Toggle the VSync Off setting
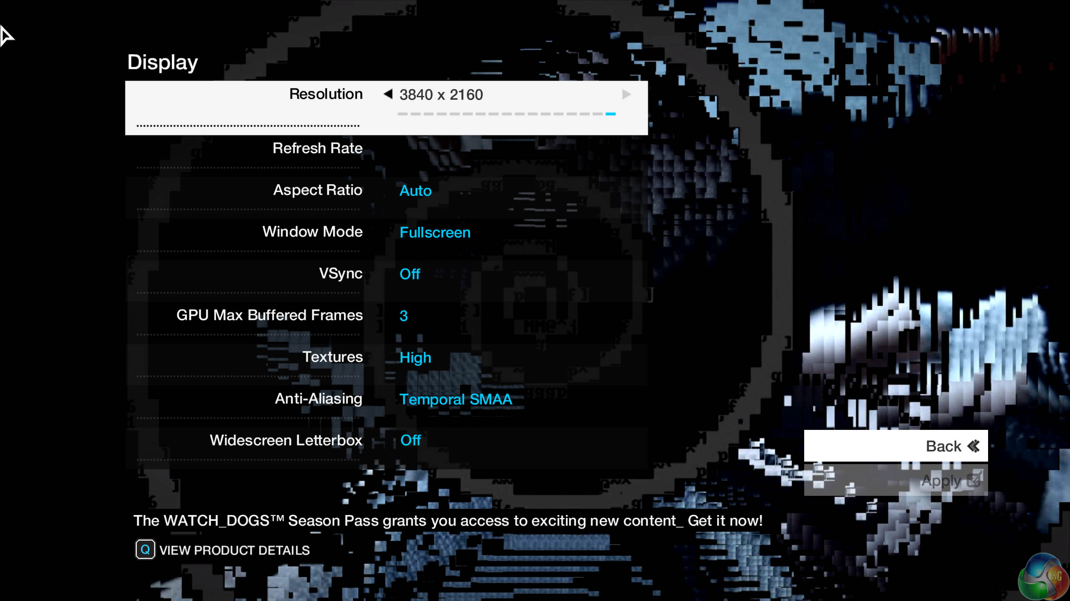The height and width of the screenshot is (601, 1070). coord(410,274)
